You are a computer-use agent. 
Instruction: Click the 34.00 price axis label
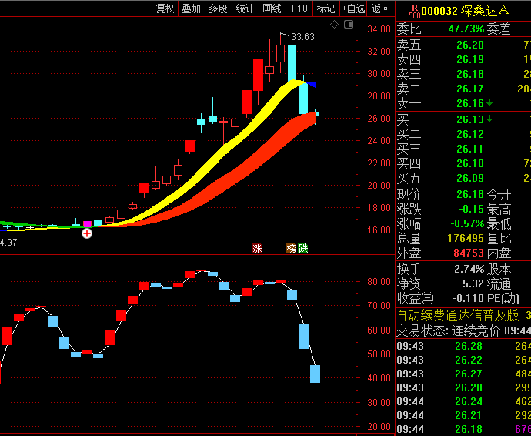click(x=379, y=29)
